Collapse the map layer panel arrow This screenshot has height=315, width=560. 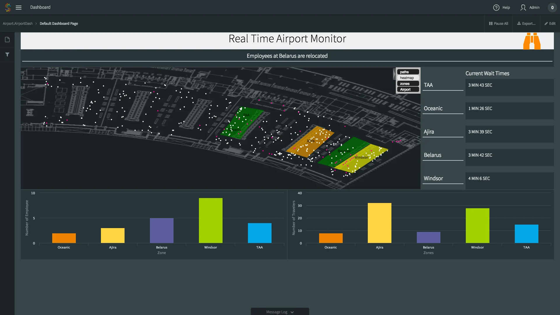[394, 74]
